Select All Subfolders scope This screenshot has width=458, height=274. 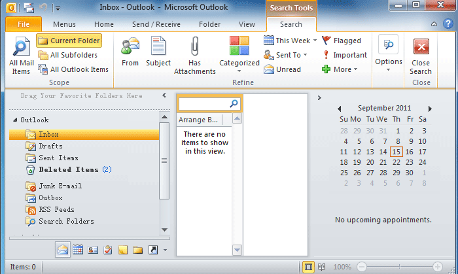[x=68, y=55]
